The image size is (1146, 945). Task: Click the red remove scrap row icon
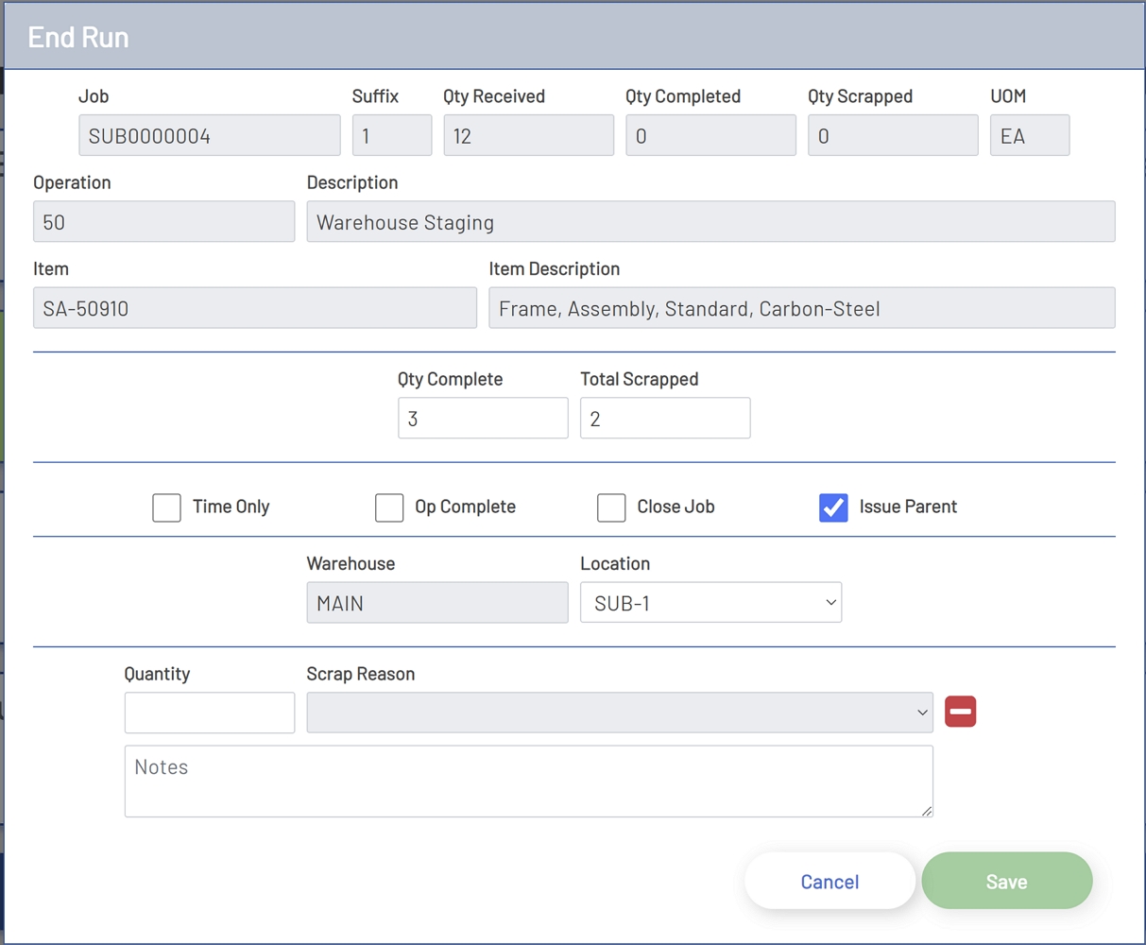point(960,712)
